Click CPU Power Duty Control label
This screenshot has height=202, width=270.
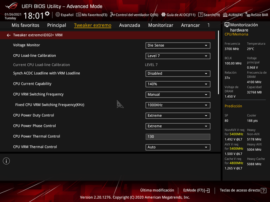[34, 115]
